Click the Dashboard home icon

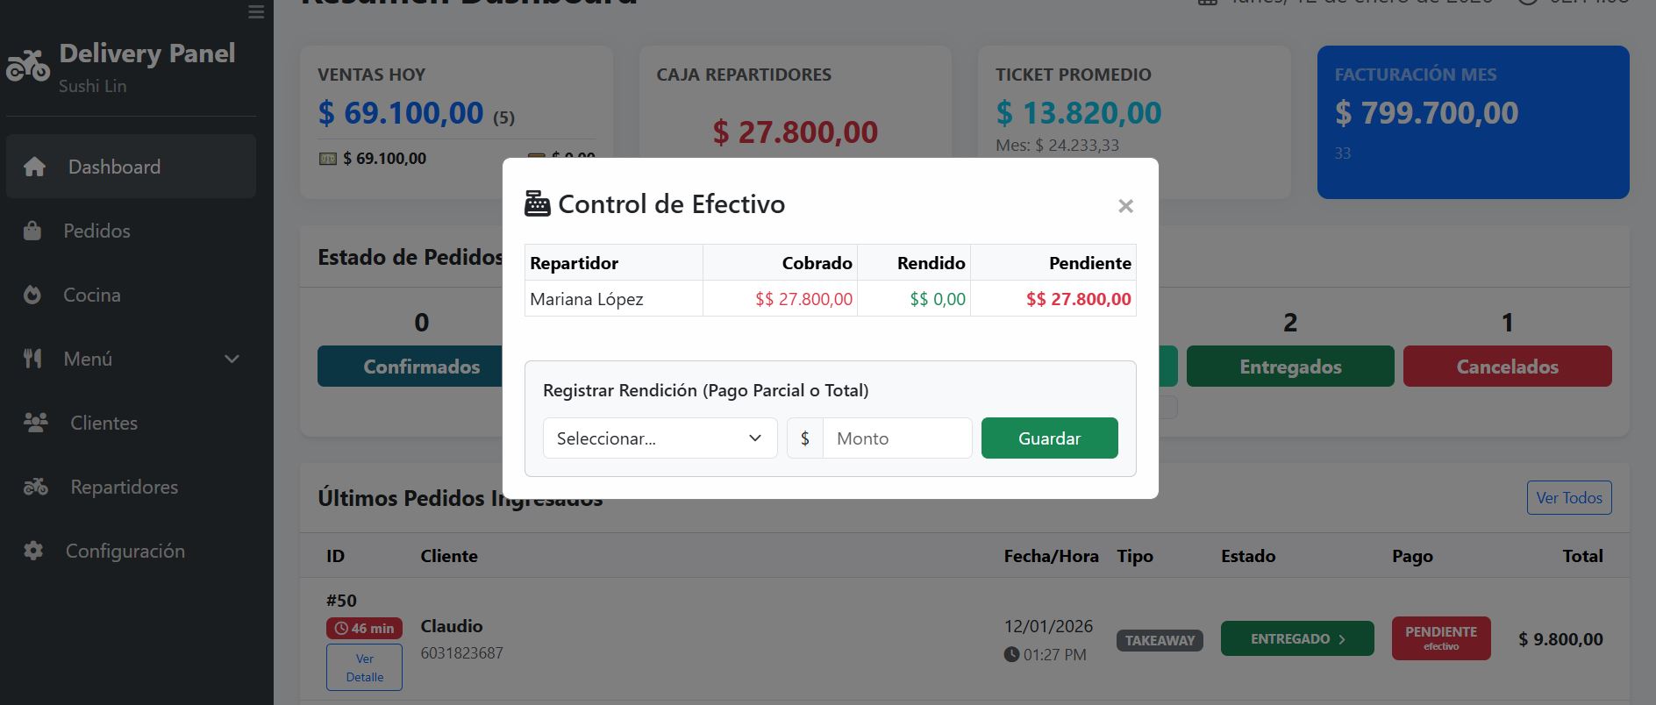(34, 167)
